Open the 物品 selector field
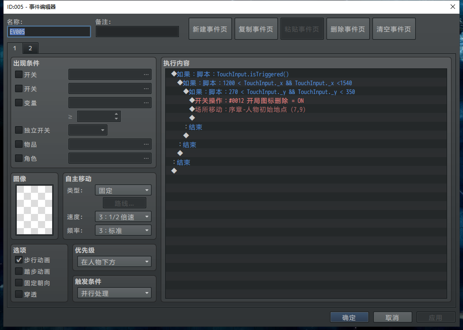463x330 pixels. tap(110, 144)
